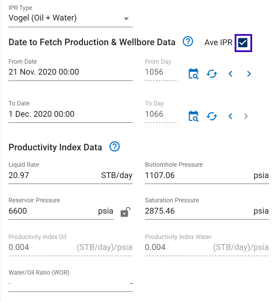This screenshot has width=277, height=302.
Task: Edit the Bottomhole Pressure value
Action: pyautogui.click(x=195, y=176)
